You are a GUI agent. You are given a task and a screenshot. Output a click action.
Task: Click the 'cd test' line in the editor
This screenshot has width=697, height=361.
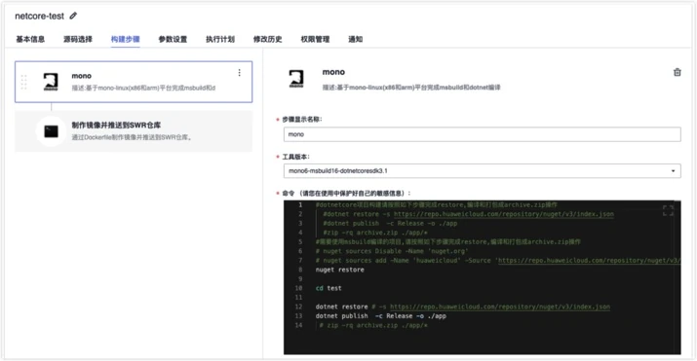[329, 288]
